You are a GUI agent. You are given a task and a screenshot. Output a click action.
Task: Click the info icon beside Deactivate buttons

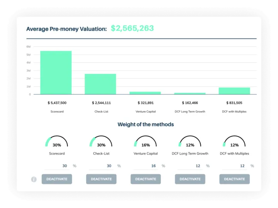point(34,179)
